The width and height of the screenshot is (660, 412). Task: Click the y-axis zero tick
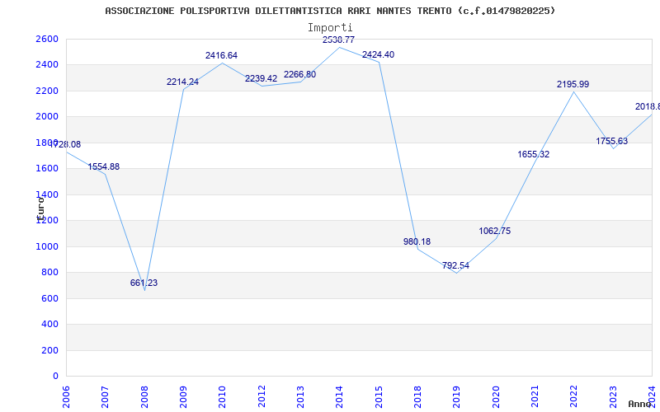55,377
